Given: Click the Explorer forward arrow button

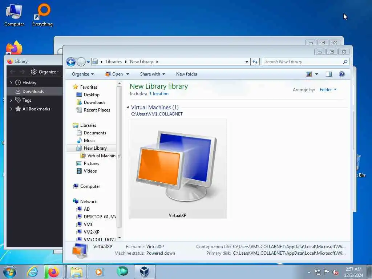Looking at the screenshot, I should click(81, 62).
